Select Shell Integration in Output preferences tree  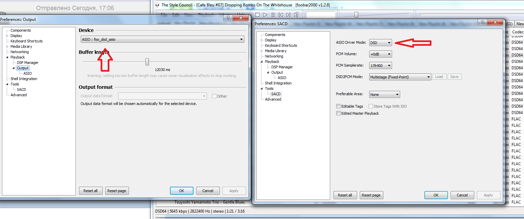(24, 79)
